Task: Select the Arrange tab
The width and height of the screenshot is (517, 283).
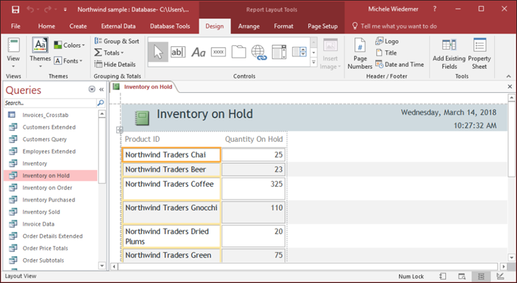Action: click(x=249, y=26)
